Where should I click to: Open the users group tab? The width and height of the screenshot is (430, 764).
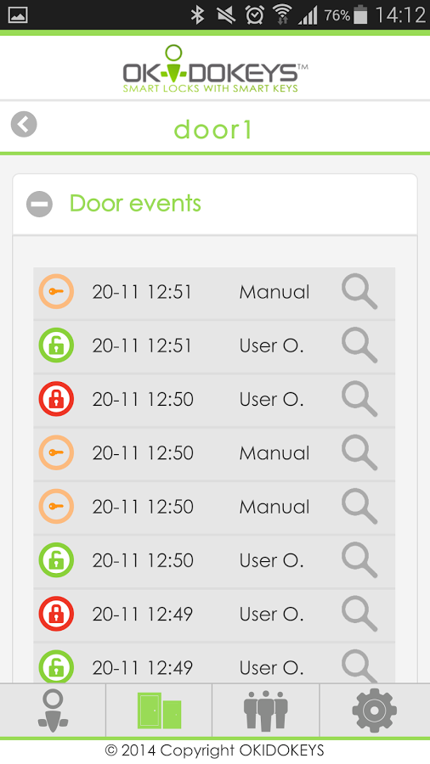tap(266, 711)
